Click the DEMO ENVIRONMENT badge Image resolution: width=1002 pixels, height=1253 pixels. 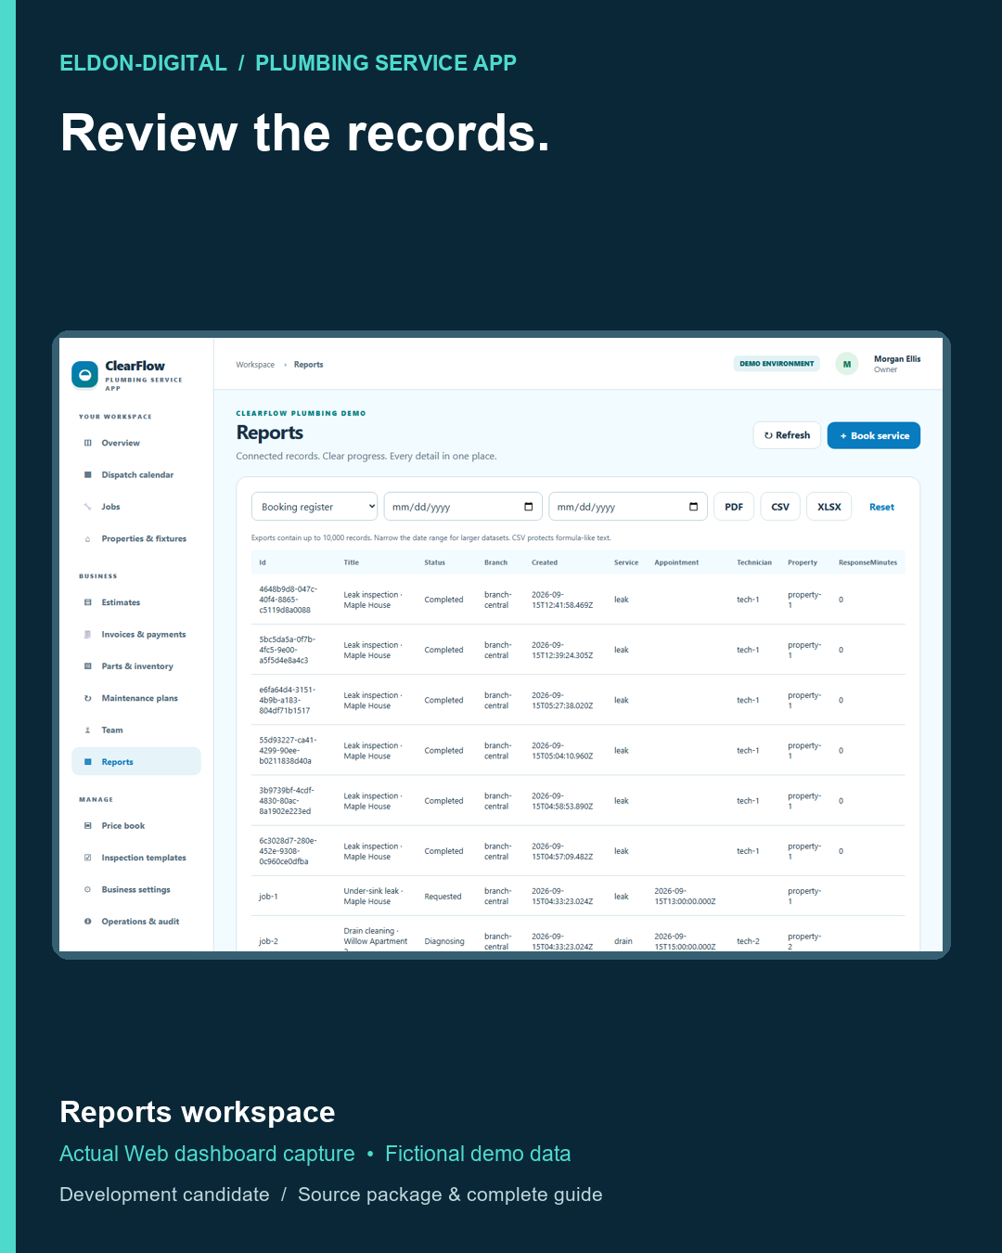(x=777, y=364)
